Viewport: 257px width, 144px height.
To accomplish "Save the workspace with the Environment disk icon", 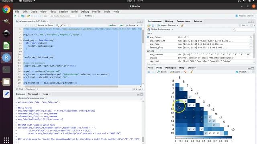I will point(153,26).
